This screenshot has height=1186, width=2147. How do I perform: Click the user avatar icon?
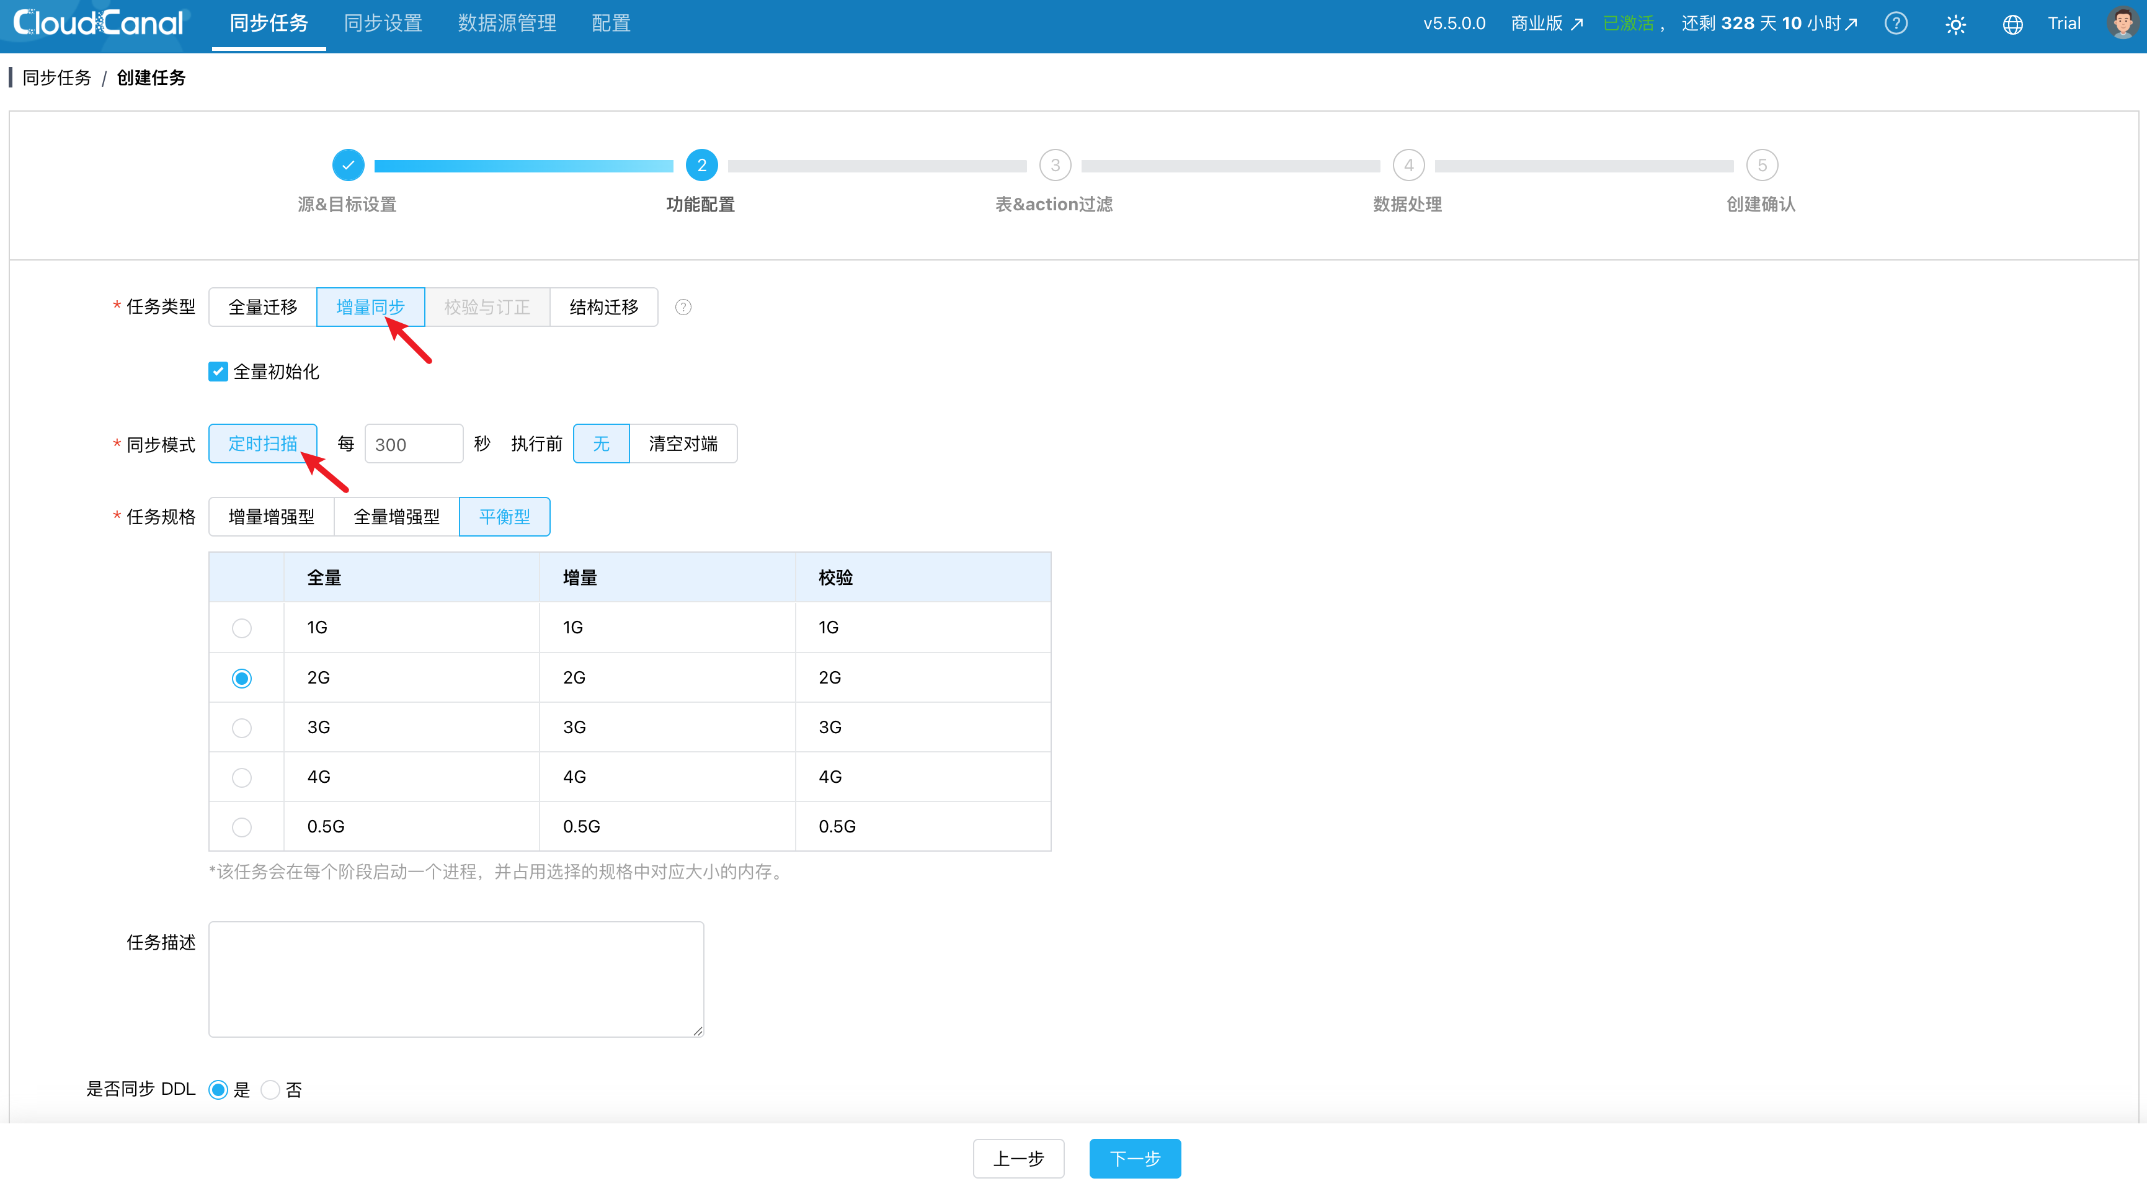(2122, 24)
